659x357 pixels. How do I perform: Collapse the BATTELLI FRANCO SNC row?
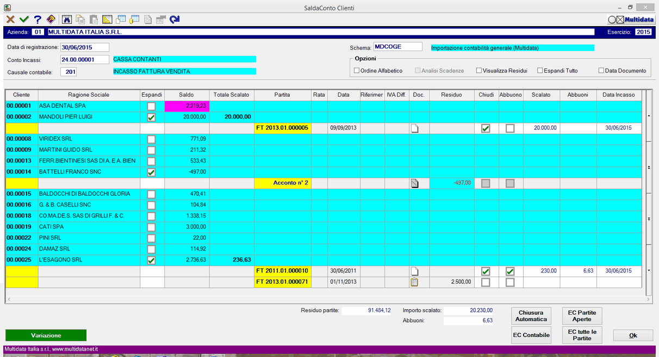point(151,172)
